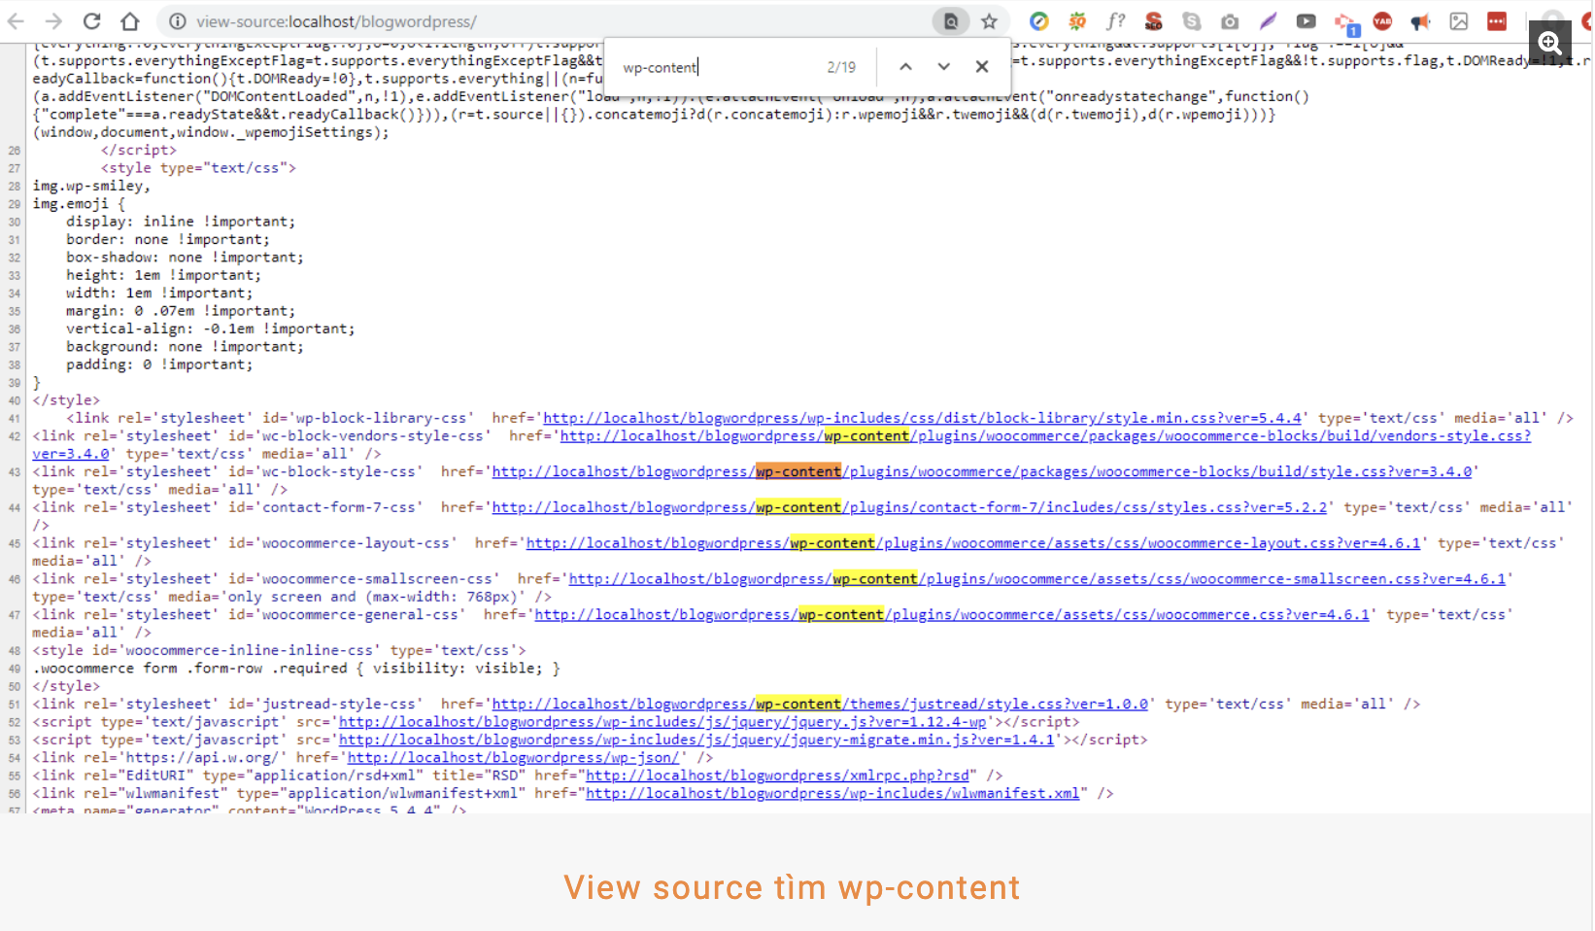Click the 'padding: 0 !important;' line
This screenshot has height=931, width=1595.
159,364
